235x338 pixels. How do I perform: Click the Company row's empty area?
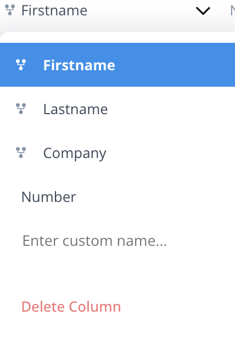click(170, 153)
